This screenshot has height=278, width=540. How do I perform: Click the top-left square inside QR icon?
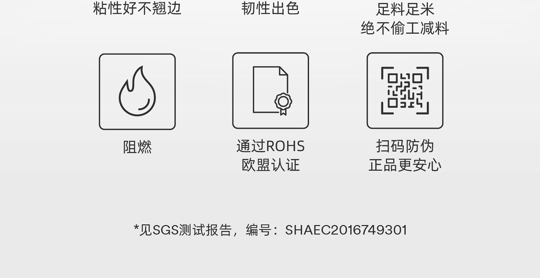point(393,78)
